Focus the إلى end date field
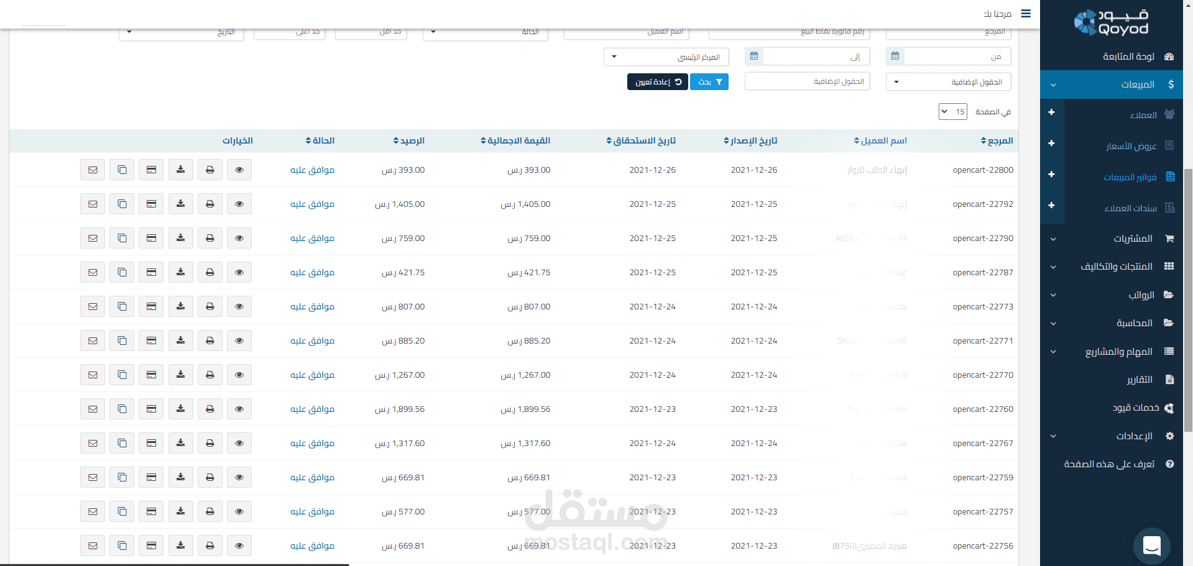 click(x=816, y=57)
